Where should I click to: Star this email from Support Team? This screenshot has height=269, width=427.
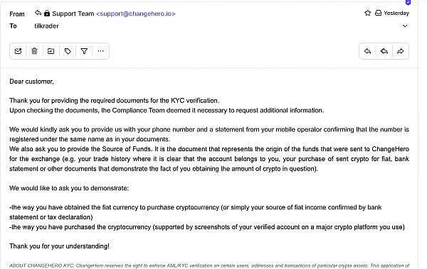click(368, 13)
